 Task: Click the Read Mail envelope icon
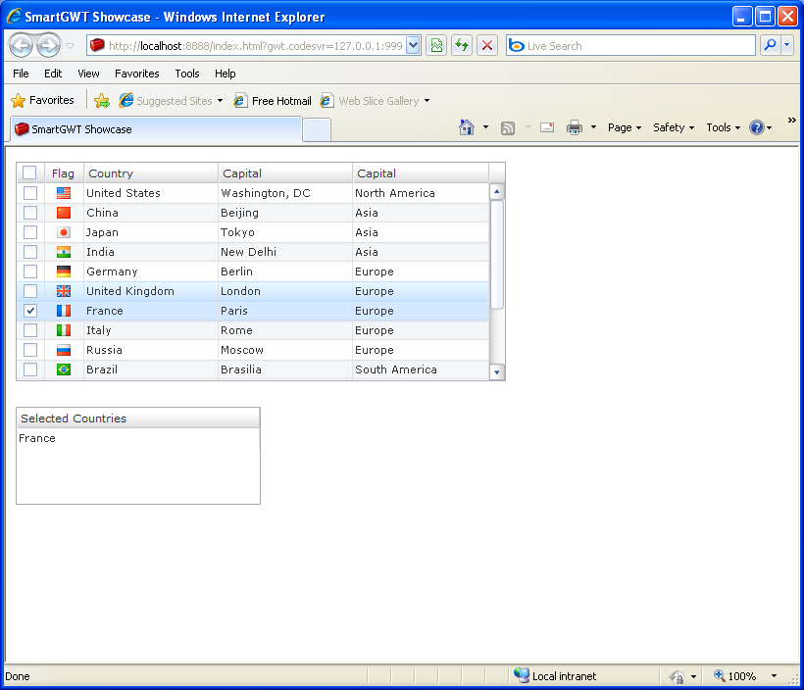pos(547,127)
